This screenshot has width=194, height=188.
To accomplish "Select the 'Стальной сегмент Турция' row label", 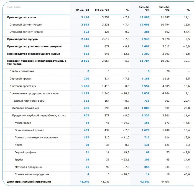I will click(x=26, y=32).
